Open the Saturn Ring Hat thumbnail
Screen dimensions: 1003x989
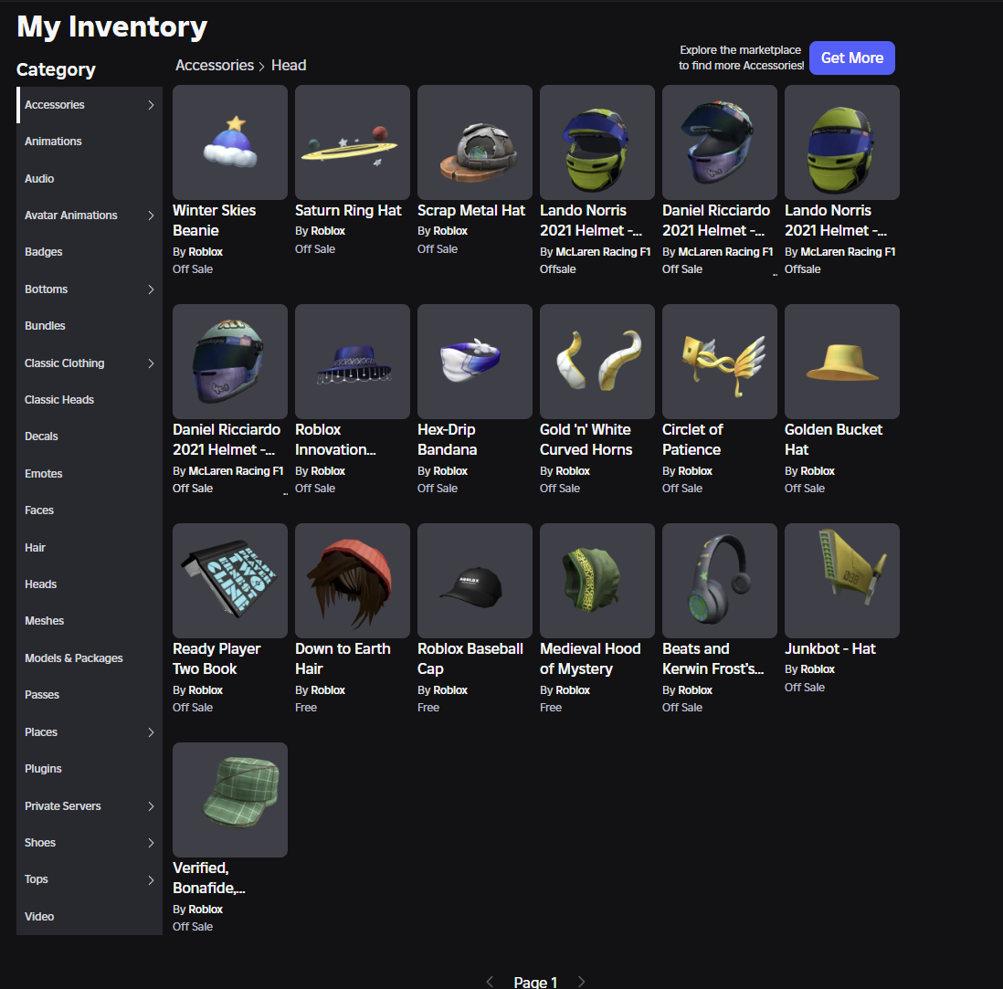click(353, 142)
